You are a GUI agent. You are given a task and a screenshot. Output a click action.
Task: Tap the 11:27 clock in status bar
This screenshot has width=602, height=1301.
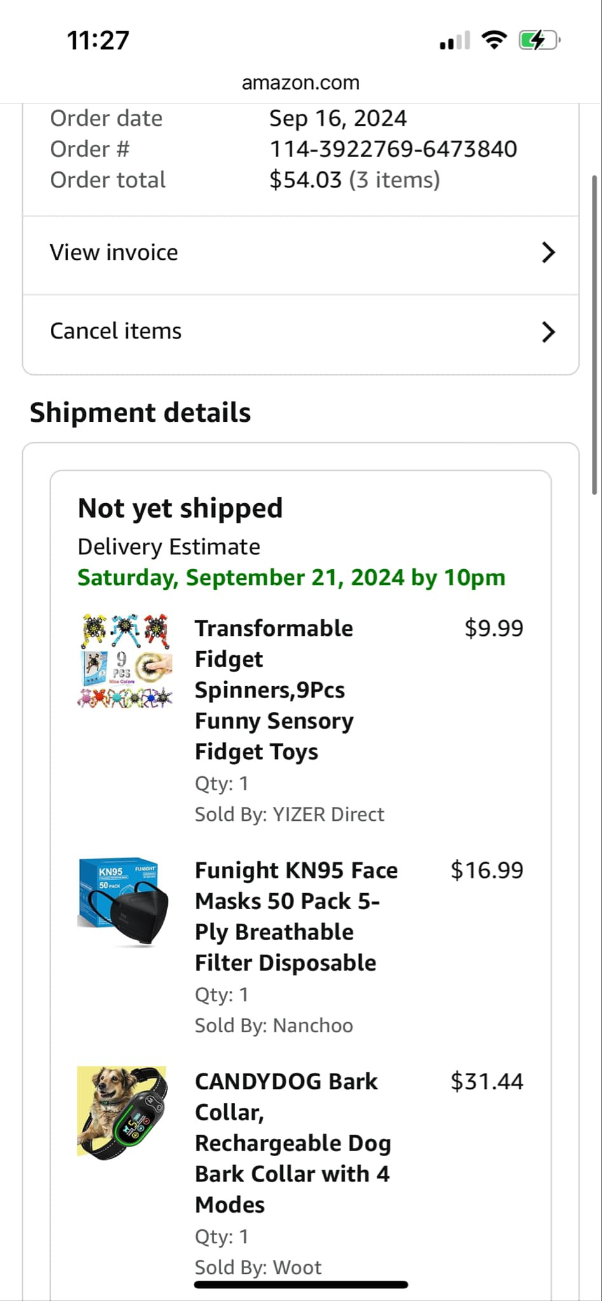pos(98,41)
